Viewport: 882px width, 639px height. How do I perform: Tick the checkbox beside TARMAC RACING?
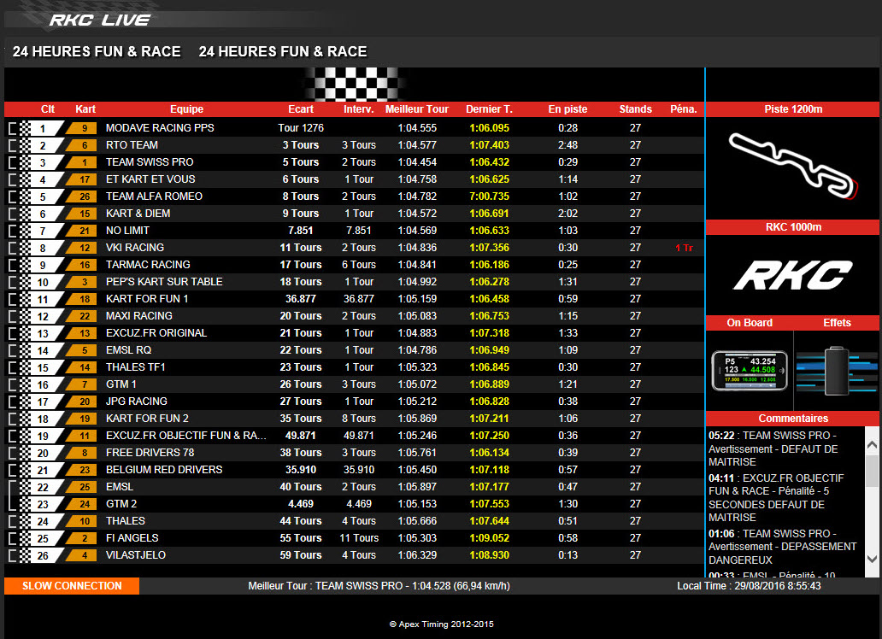(x=13, y=265)
